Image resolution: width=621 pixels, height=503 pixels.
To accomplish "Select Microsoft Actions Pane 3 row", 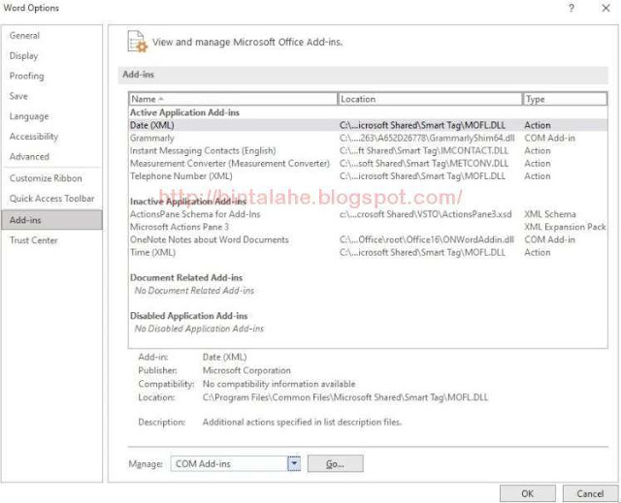I will click(368, 227).
